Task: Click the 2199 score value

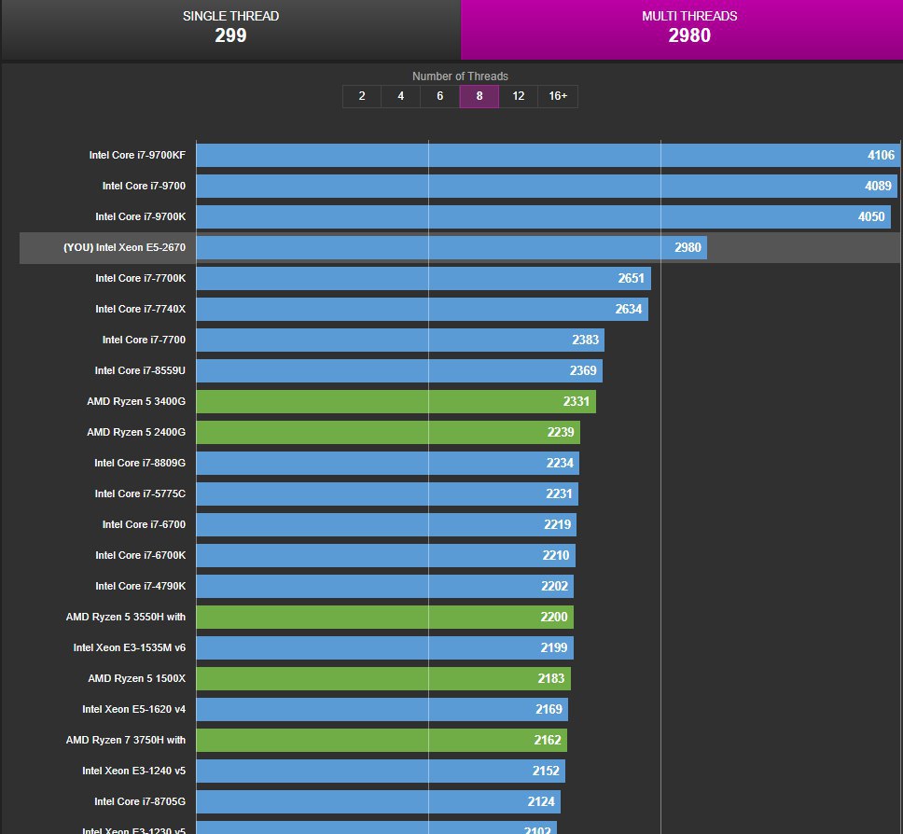Action: pos(554,648)
